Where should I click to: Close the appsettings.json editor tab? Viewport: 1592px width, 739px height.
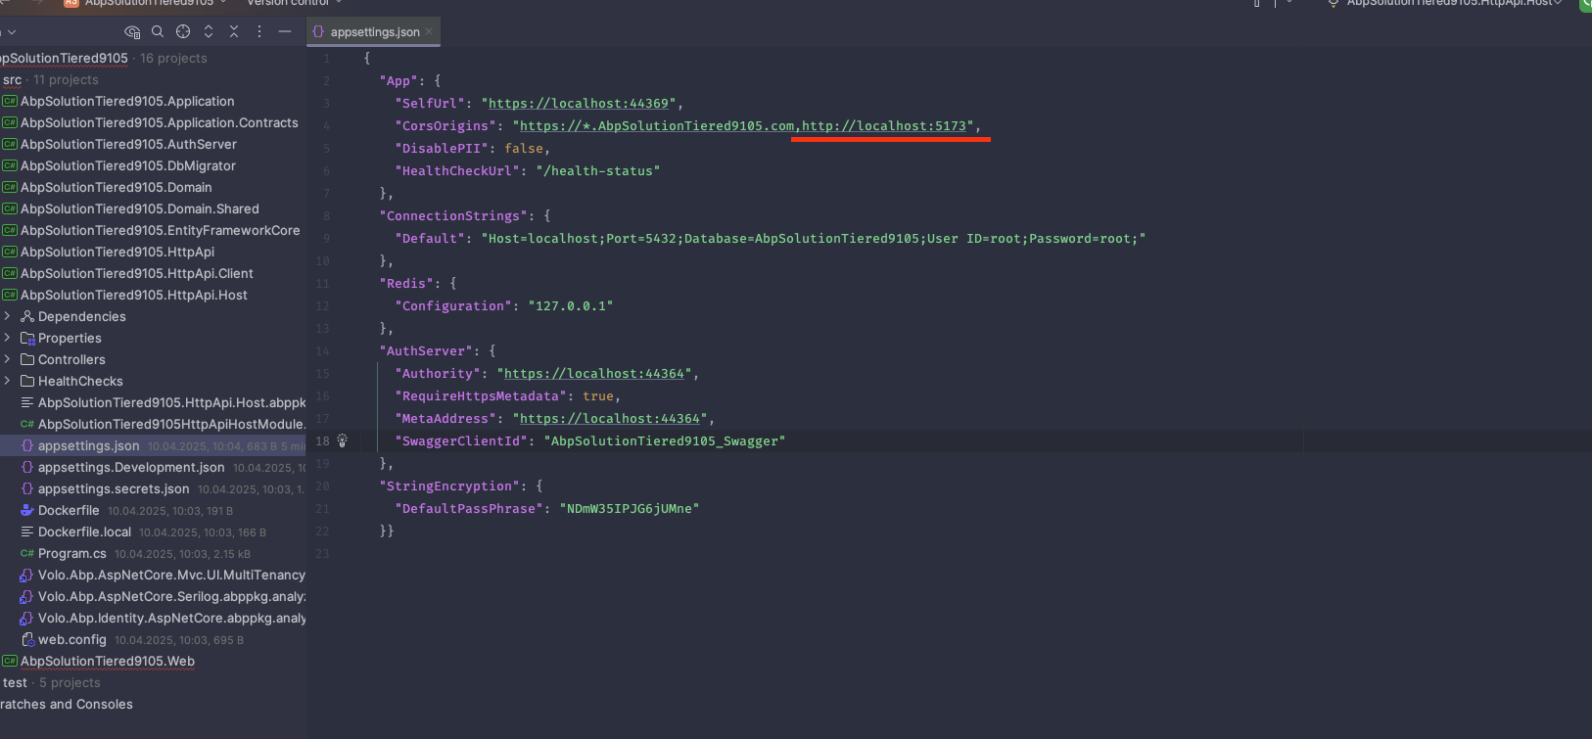pos(429,32)
